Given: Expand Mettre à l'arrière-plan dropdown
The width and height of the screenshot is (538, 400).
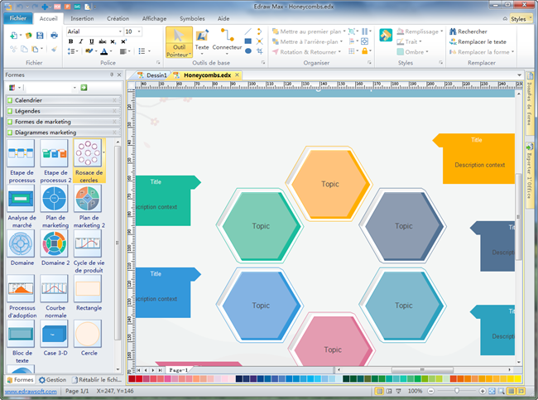Looking at the screenshot, I should tap(341, 41).
